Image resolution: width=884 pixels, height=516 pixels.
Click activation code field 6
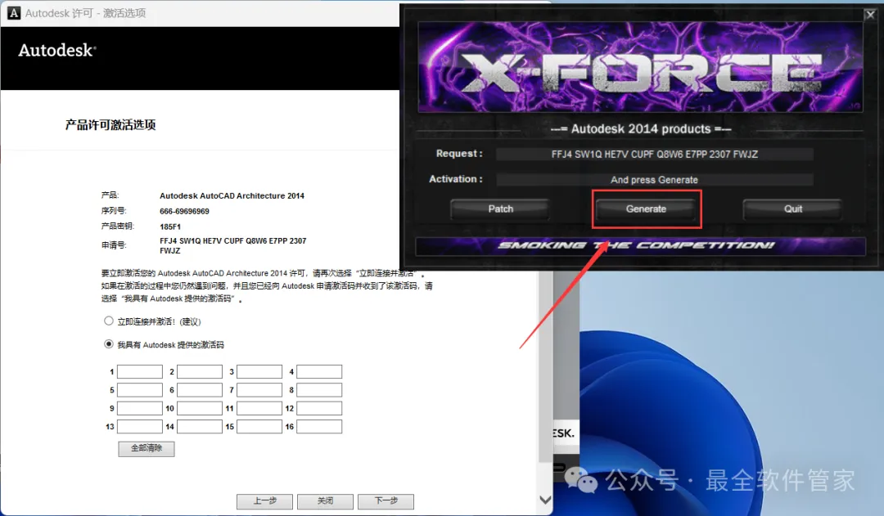pos(200,390)
